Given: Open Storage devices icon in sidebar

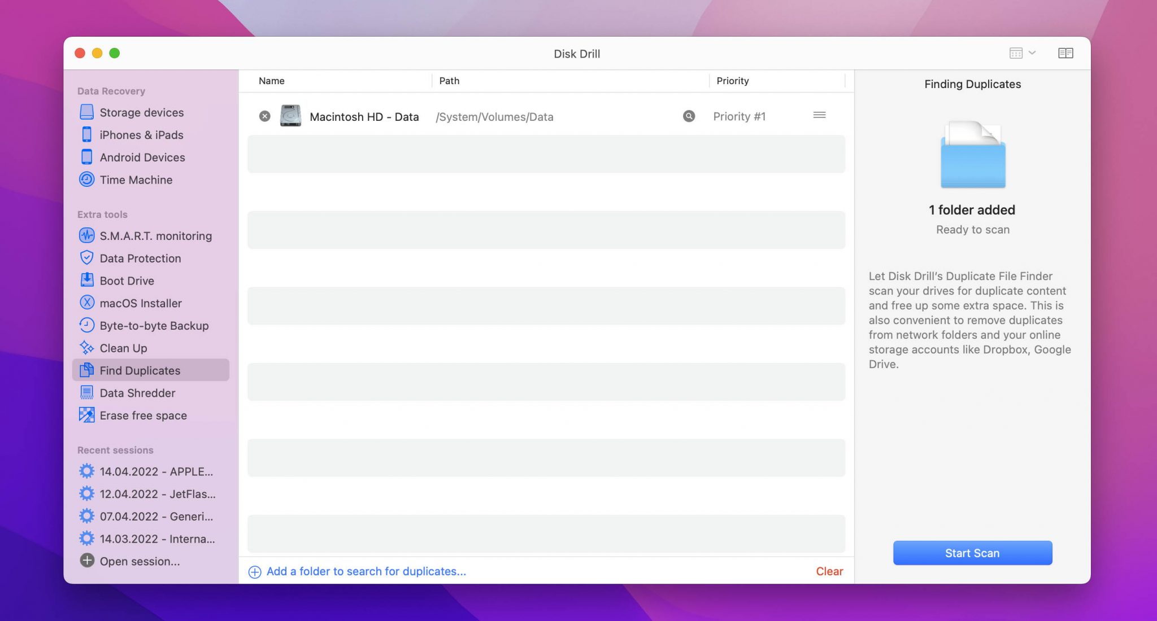Looking at the screenshot, I should [x=86, y=112].
